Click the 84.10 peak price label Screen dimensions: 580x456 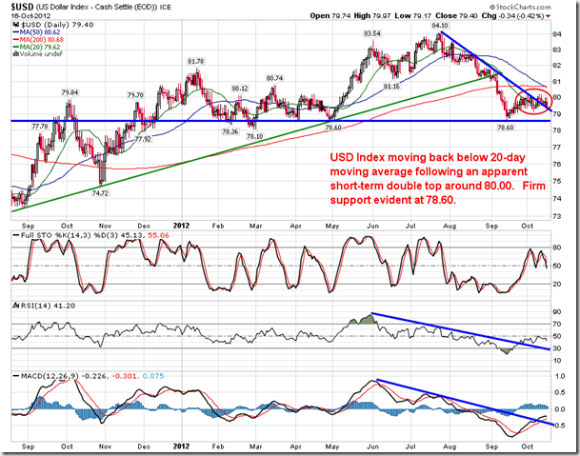pos(439,29)
